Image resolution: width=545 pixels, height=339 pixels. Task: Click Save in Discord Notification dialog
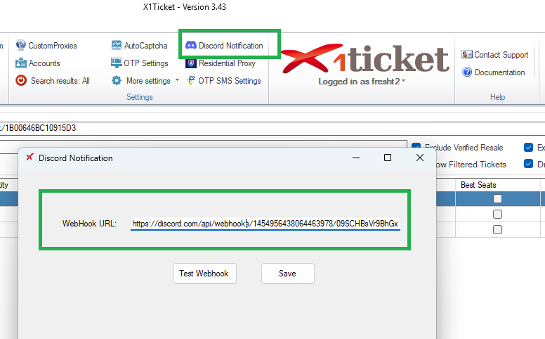[287, 274]
